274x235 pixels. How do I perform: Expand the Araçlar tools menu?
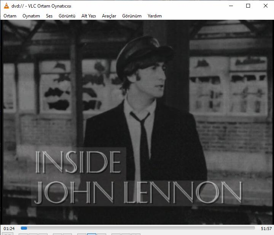click(109, 16)
